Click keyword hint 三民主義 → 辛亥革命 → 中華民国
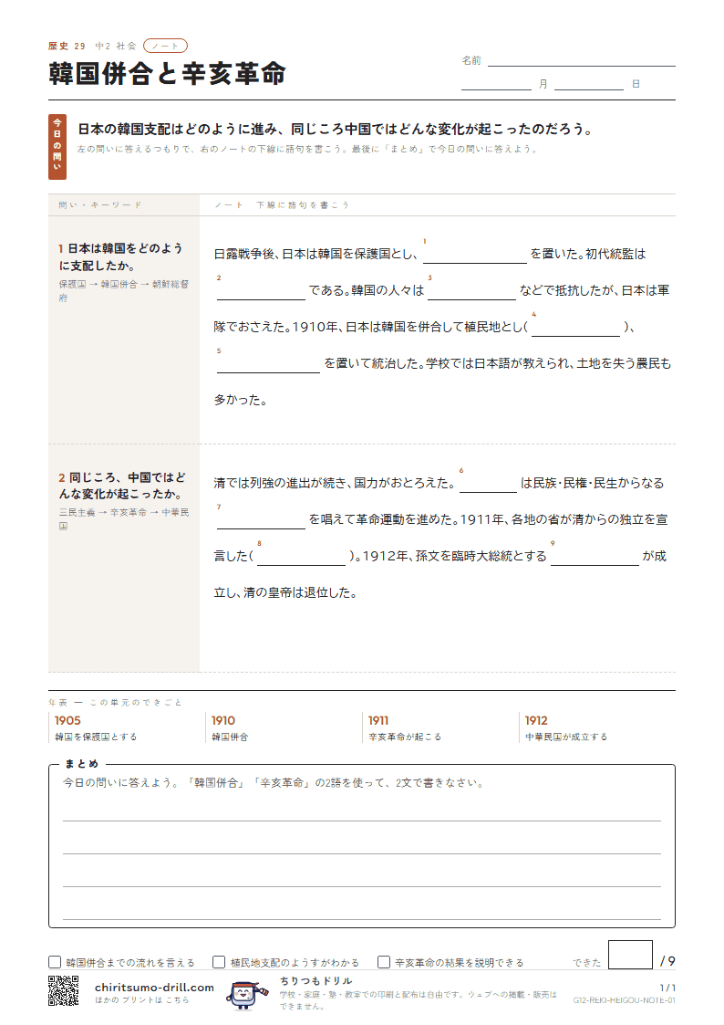Viewport: 724px width, 1025px height. pos(124,519)
